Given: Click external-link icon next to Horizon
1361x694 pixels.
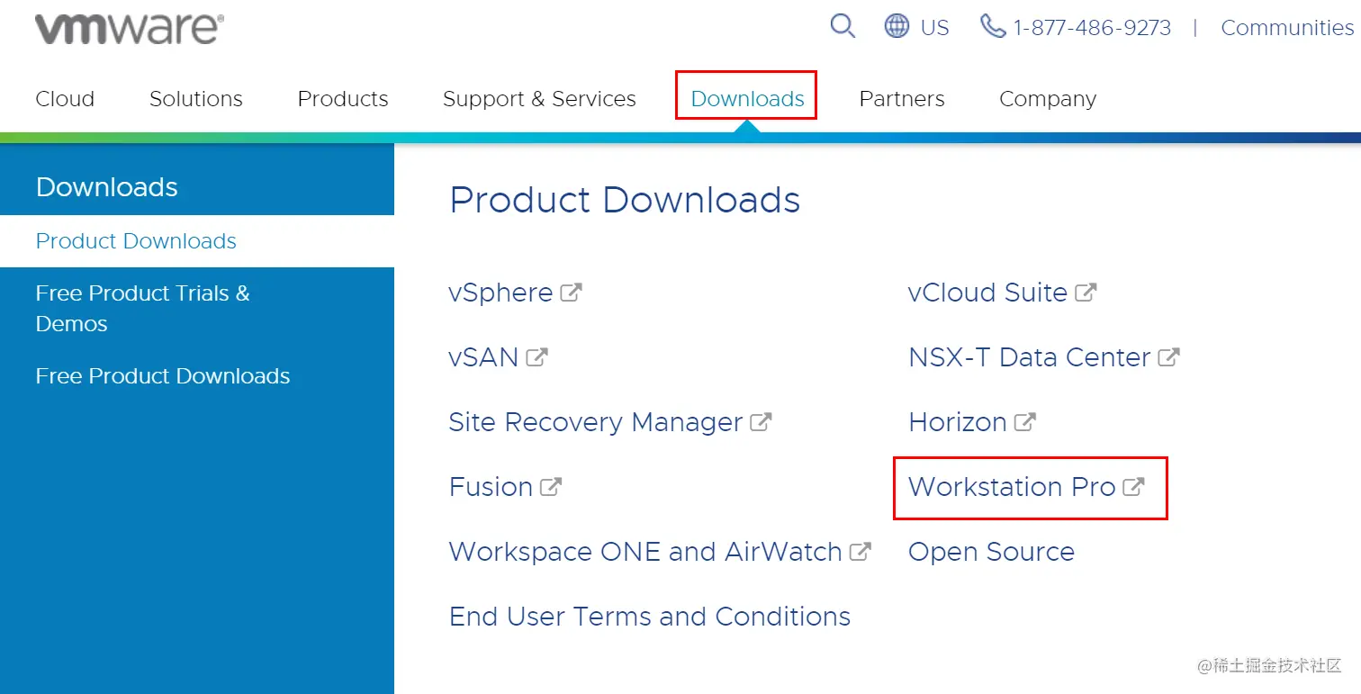Looking at the screenshot, I should (x=1025, y=421).
